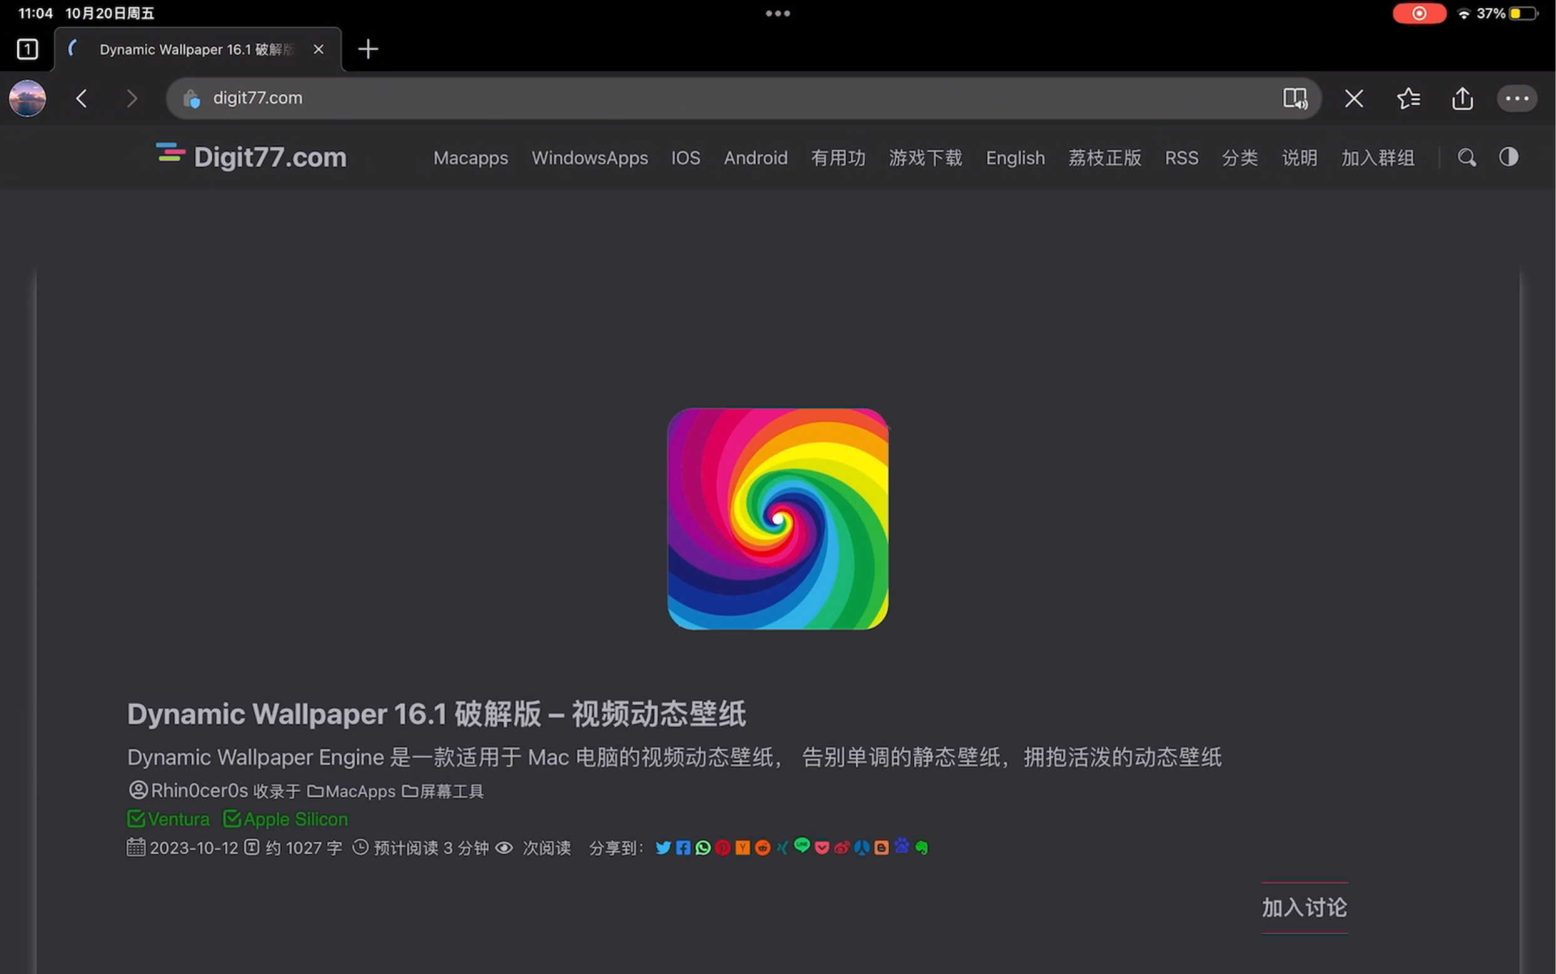
Task: Activate the read aloud/reader icon
Action: click(x=1295, y=99)
